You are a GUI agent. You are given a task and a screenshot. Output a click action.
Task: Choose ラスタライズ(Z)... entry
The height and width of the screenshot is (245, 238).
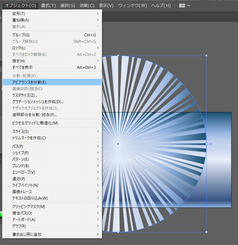(x=52, y=95)
